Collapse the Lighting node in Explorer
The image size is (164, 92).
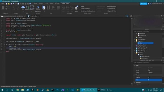pyautogui.click(x=134, y=41)
